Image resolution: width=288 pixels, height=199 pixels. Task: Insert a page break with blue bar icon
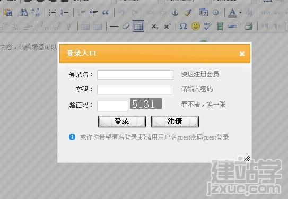click(x=232, y=27)
